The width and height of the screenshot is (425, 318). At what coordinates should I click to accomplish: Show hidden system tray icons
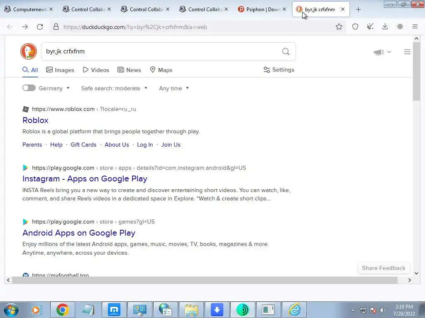click(x=353, y=311)
